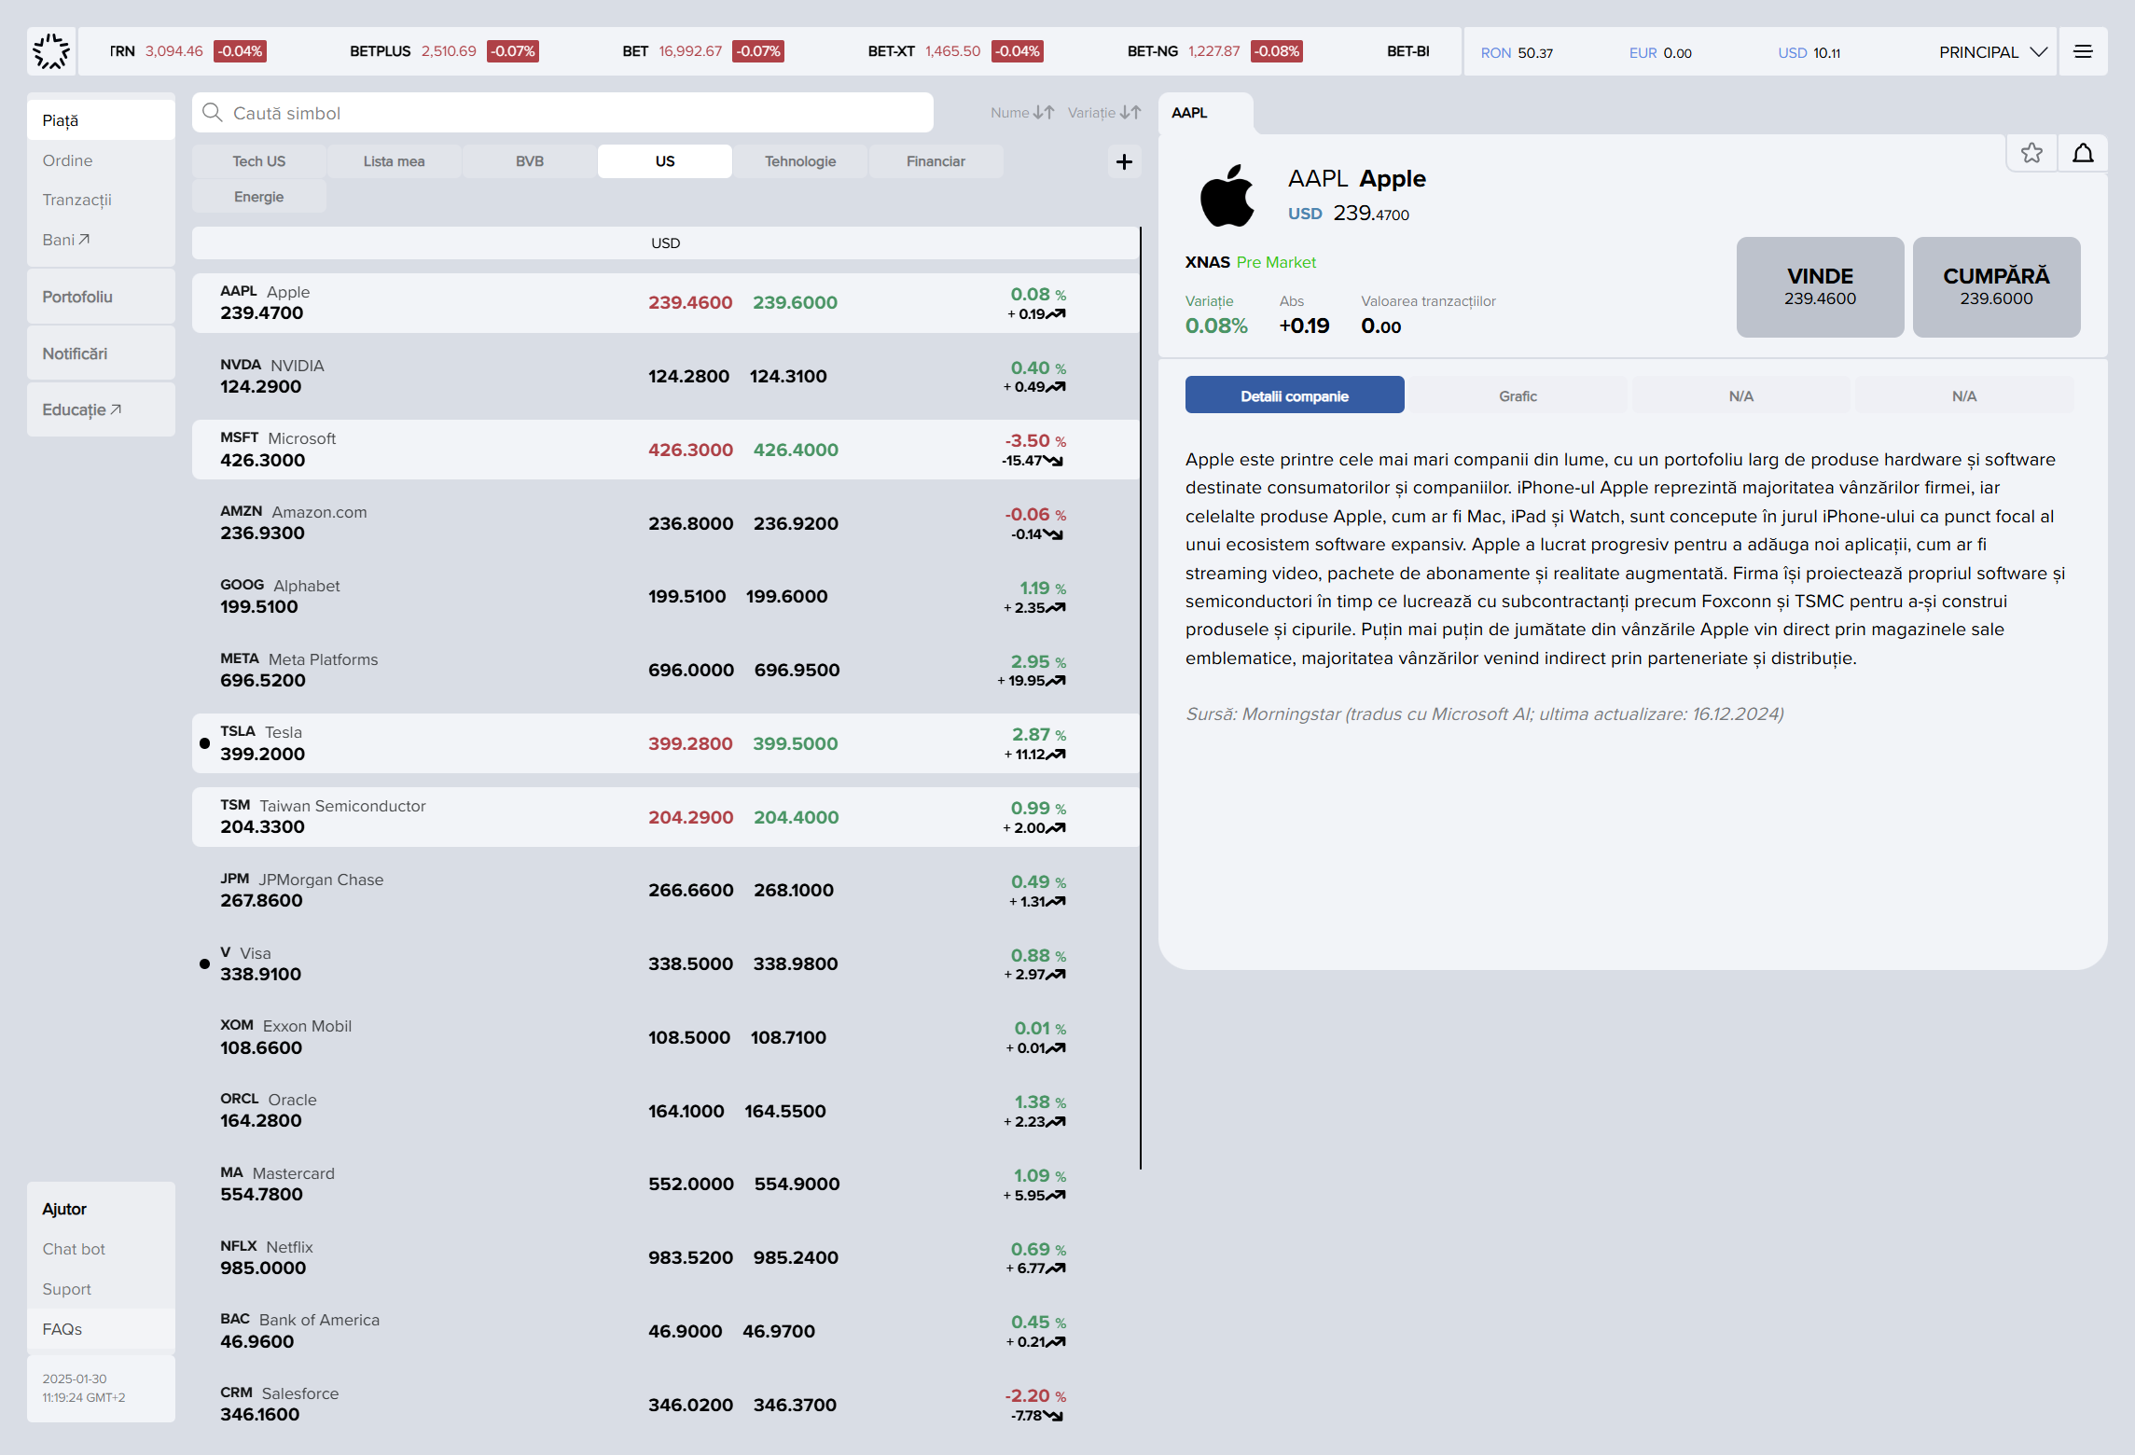This screenshot has width=2135, height=1455.
Task: Switch to the Grafic tab
Action: point(1518,395)
